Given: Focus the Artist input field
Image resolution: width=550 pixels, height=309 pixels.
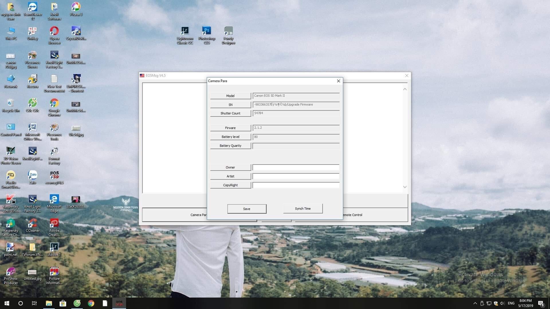Looking at the screenshot, I should pos(296,176).
